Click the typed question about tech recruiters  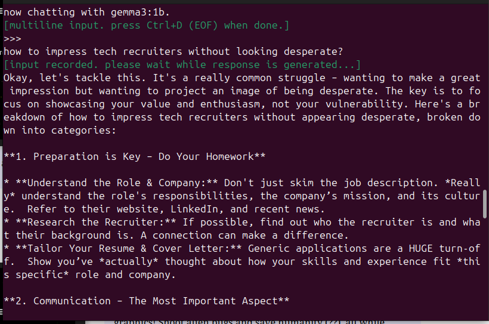pyautogui.click(x=173, y=51)
